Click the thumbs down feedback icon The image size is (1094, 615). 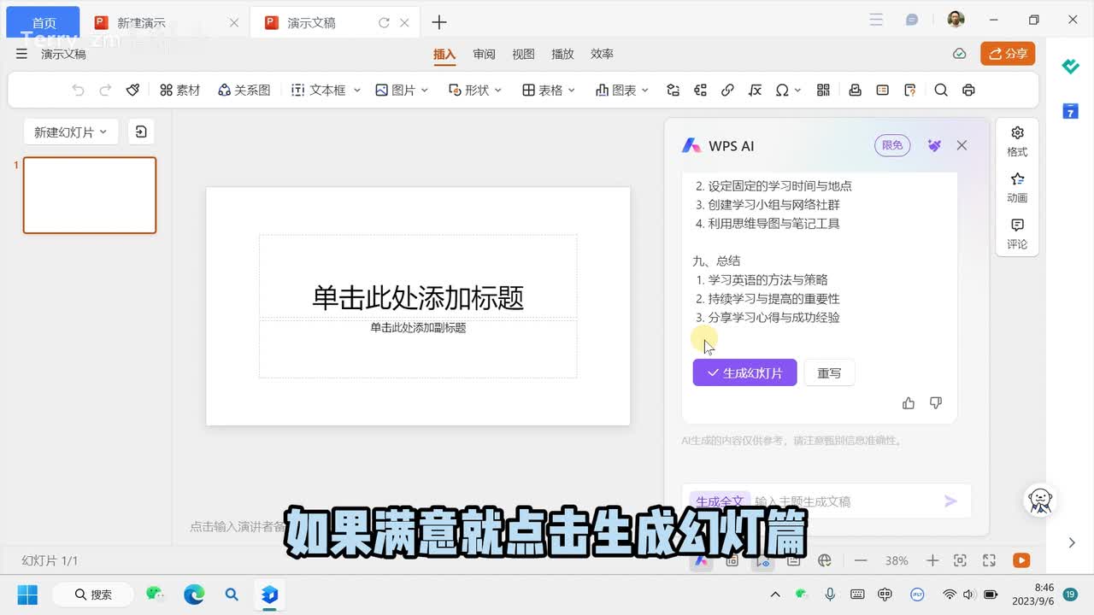pyautogui.click(x=936, y=403)
